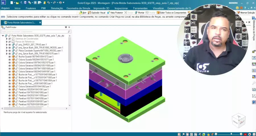Expand proj_Sprue Bush_009_TRUE10601075.asm:1 node
The image size is (256, 136).
7,54
